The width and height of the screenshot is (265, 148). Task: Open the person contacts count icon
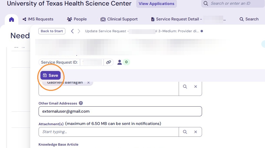pos(120,62)
